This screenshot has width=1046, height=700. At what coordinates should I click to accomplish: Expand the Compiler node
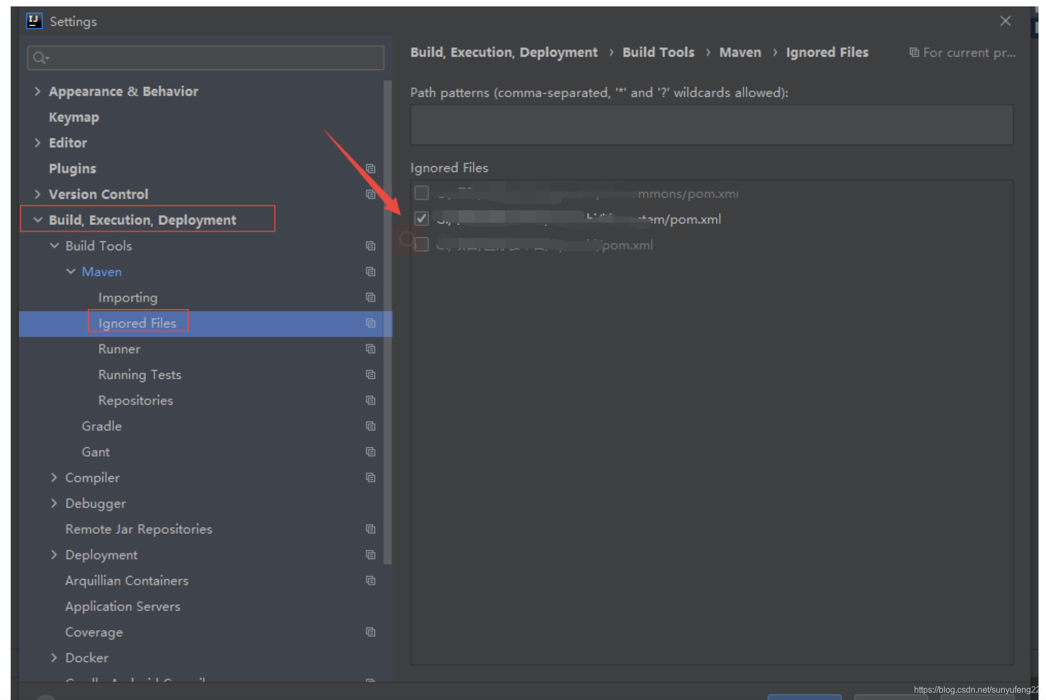54,478
